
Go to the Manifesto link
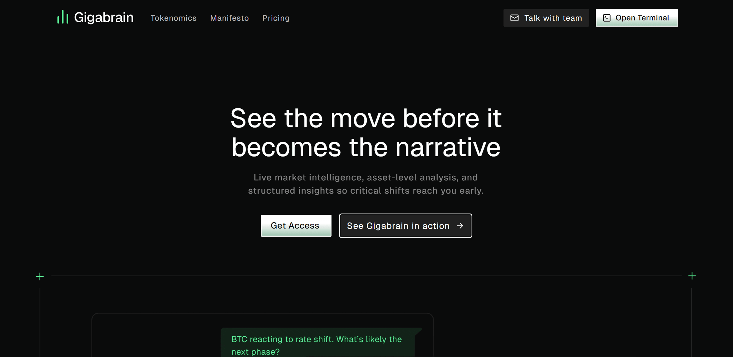tap(229, 18)
